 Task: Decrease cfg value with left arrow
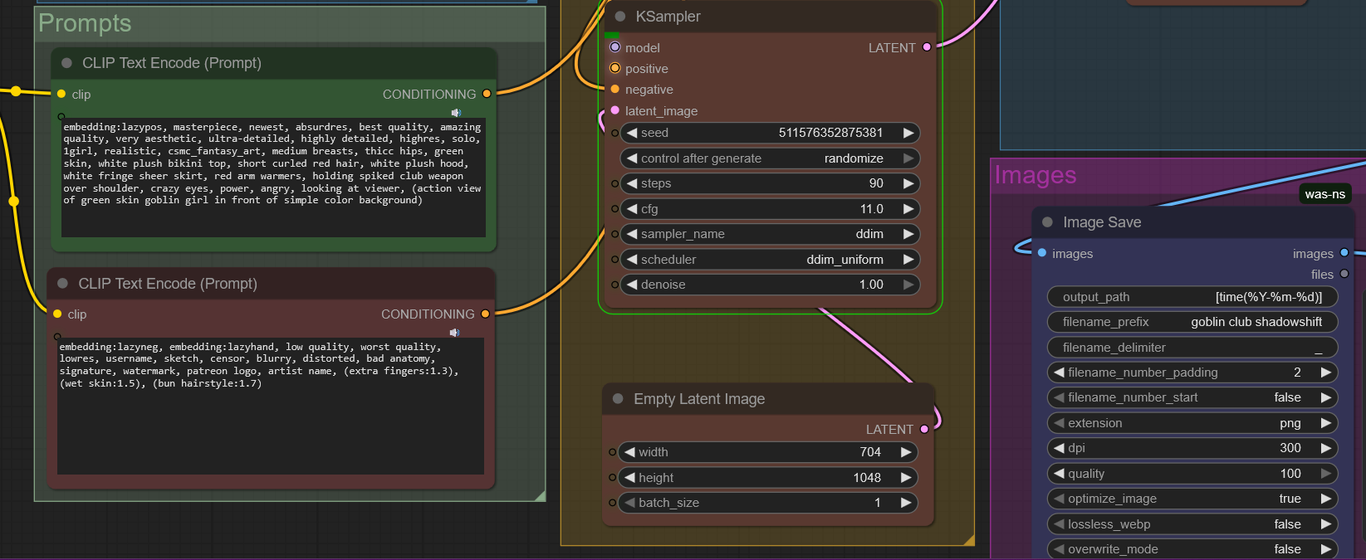pos(632,209)
